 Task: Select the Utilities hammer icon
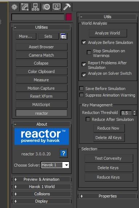coord(67,7)
